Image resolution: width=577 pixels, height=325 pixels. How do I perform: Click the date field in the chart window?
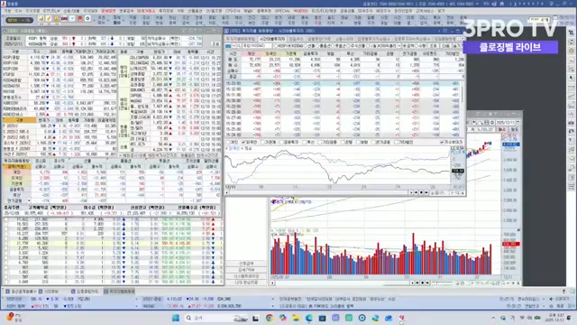tap(508, 123)
